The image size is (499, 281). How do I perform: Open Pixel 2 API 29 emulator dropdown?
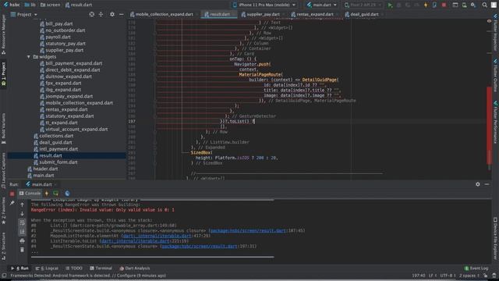[363, 5]
